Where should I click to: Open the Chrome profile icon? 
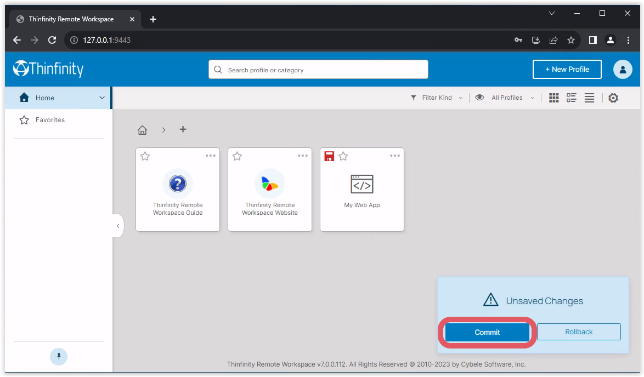[x=611, y=40]
